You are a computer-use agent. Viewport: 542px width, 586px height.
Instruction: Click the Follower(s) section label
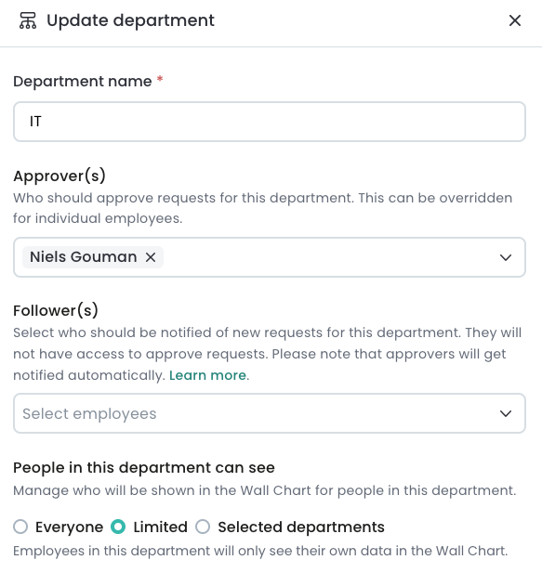click(x=56, y=310)
